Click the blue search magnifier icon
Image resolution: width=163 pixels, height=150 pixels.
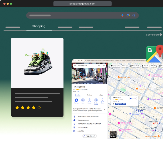pos(134,16)
